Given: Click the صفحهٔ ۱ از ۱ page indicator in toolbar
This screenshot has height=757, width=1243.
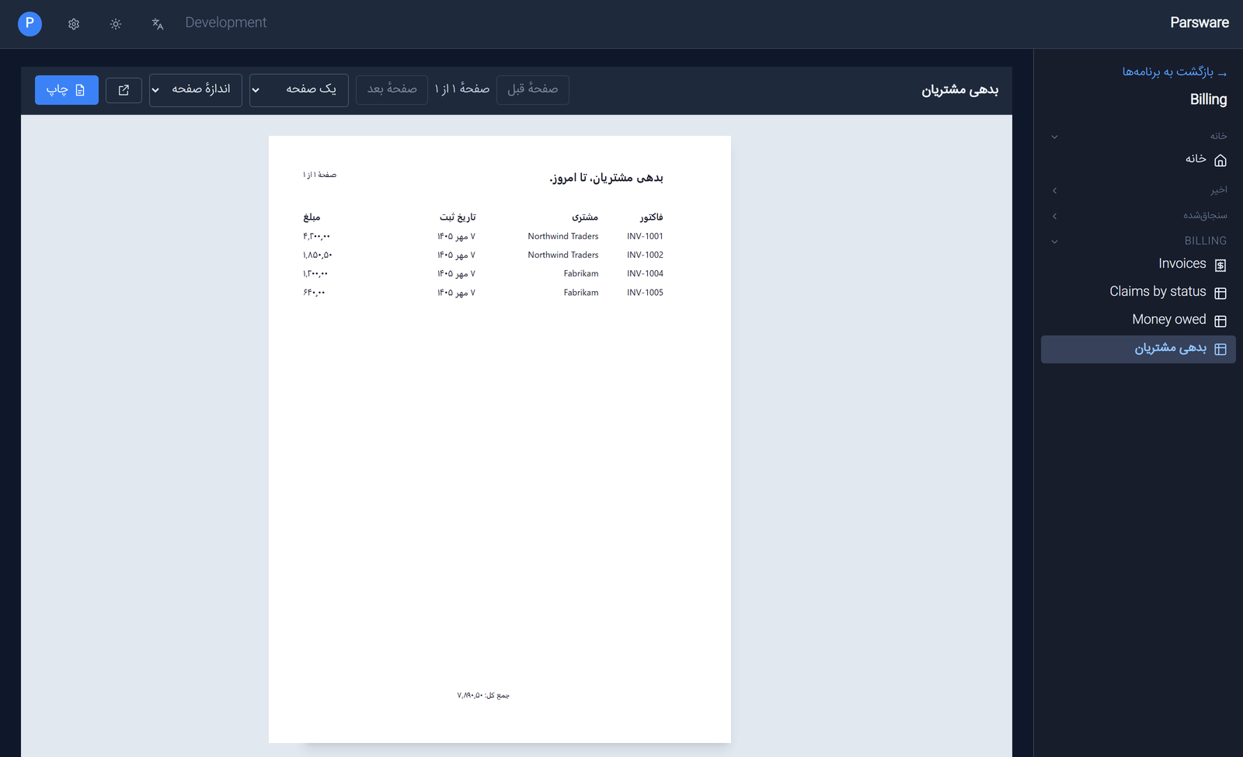Looking at the screenshot, I should (x=462, y=89).
